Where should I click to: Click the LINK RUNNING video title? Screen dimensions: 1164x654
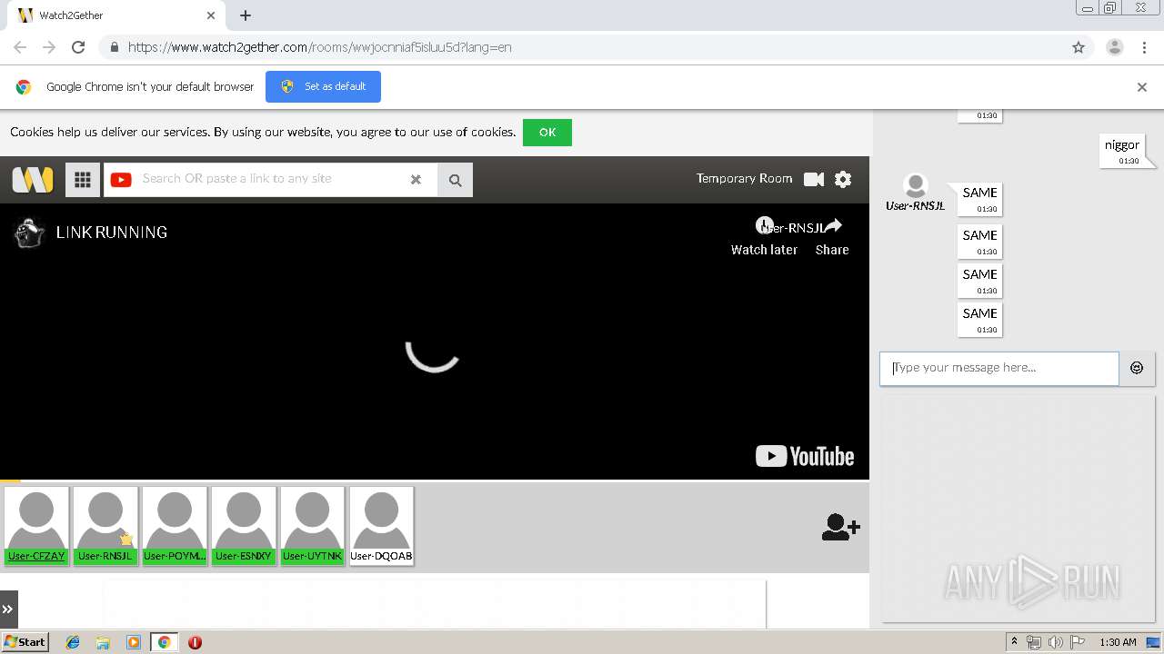pos(112,233)
